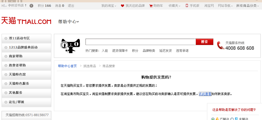The image size is (262, 120).
Task: Click the 亭林旧书店 username
Action: pos(16,6)
